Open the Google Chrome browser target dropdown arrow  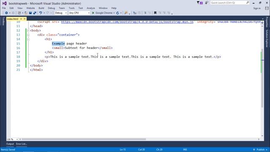coord(114,13)
